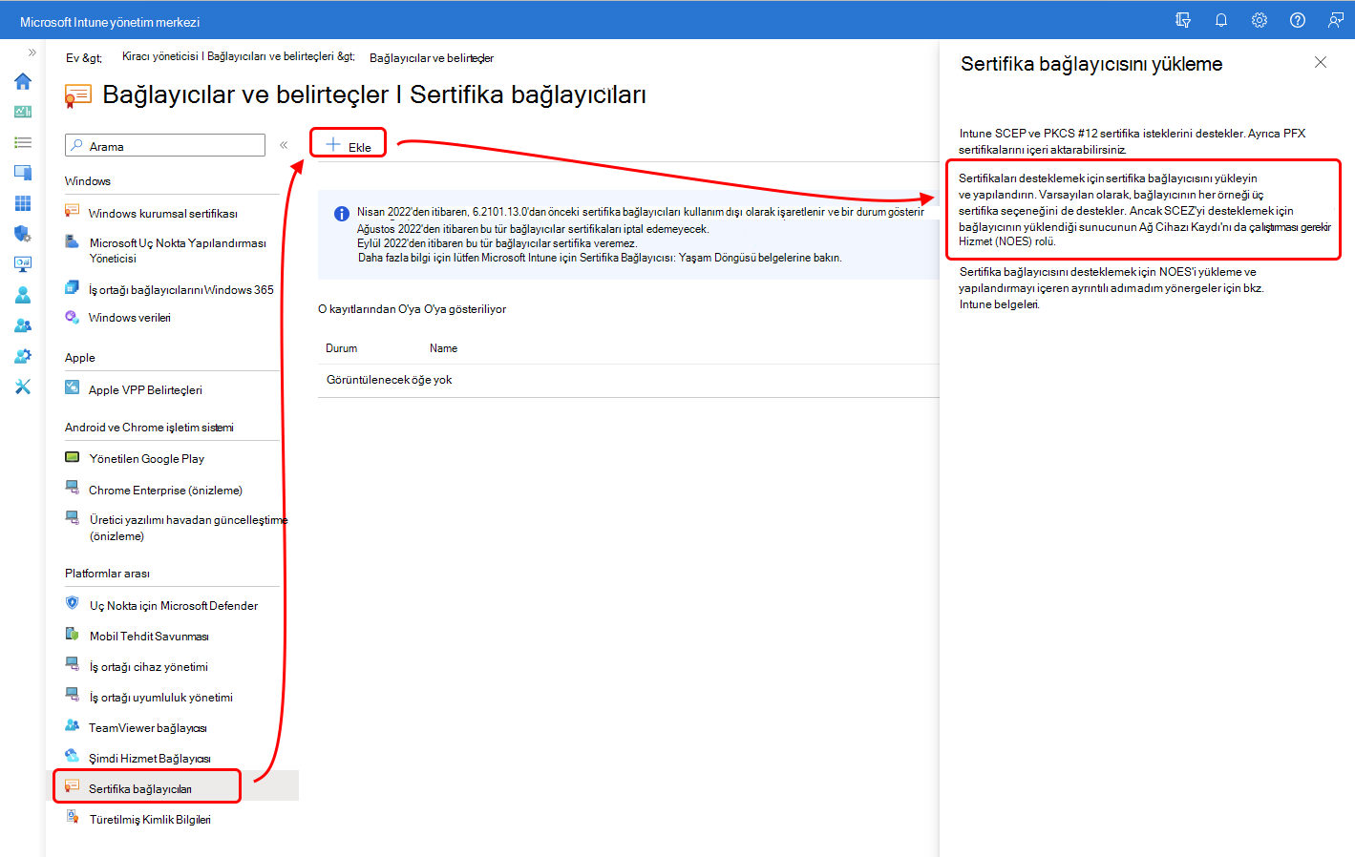
Task: Click the Microsoft Defender shield icon
Action: pyautogui.click(x=72, y=602)
